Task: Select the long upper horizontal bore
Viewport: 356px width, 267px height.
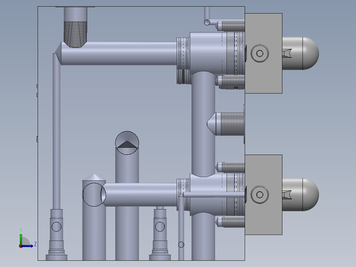Action: tap(118, 54)
